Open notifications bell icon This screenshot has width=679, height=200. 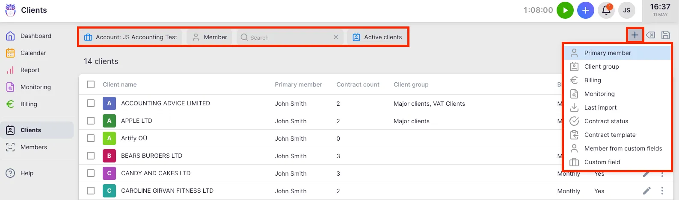(x=606, y=10)
